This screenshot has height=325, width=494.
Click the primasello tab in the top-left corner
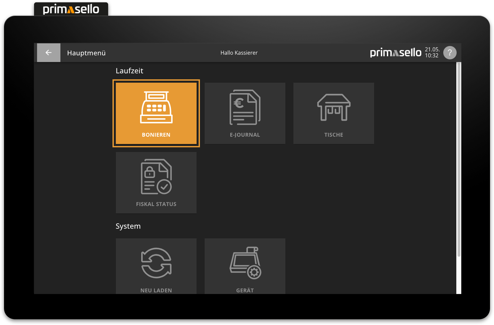[71, 9]
